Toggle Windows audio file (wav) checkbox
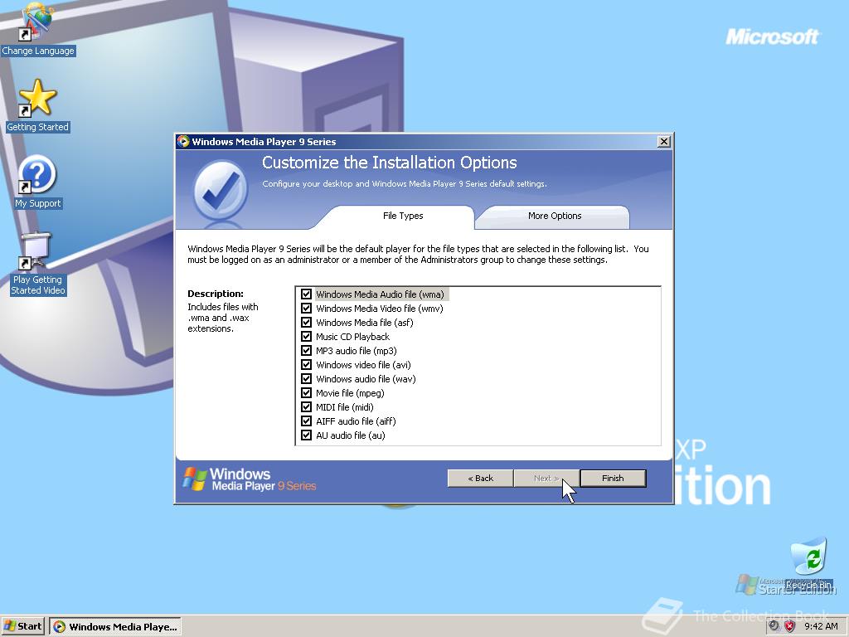 point(307,378)
